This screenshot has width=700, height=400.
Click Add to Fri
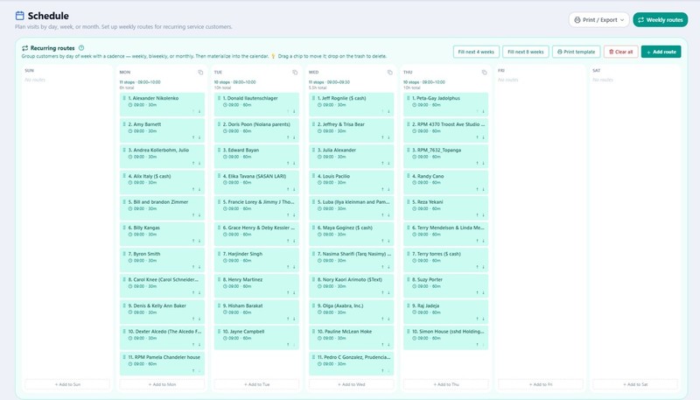(x=541, y=384)
